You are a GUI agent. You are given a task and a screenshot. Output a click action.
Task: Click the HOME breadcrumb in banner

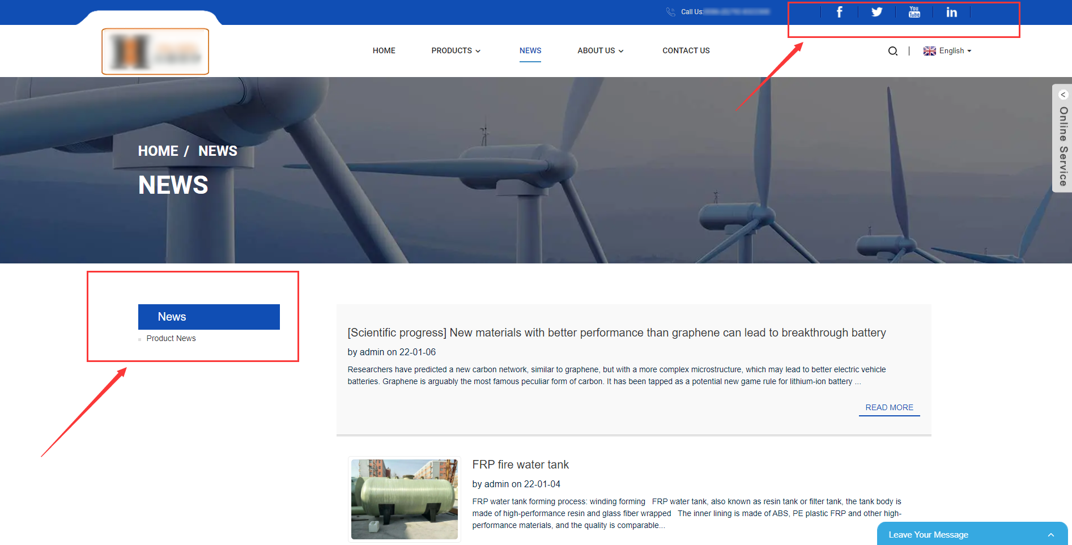point(158,151)
